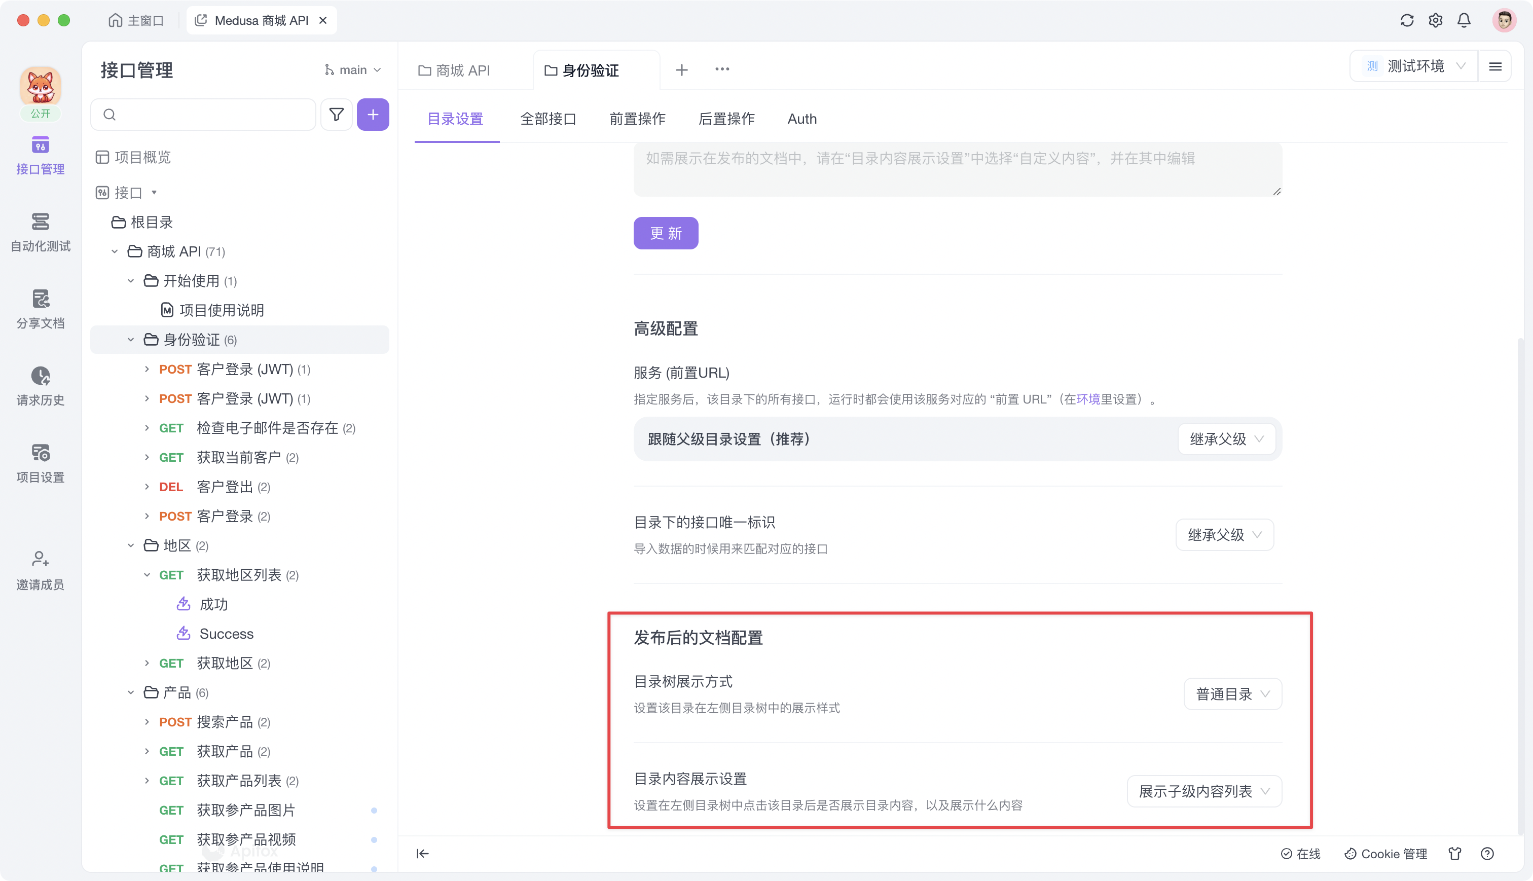This screenshot has height=881, width=1533.
Task: Open settings with the gear icon
Action: point(1435,20)
